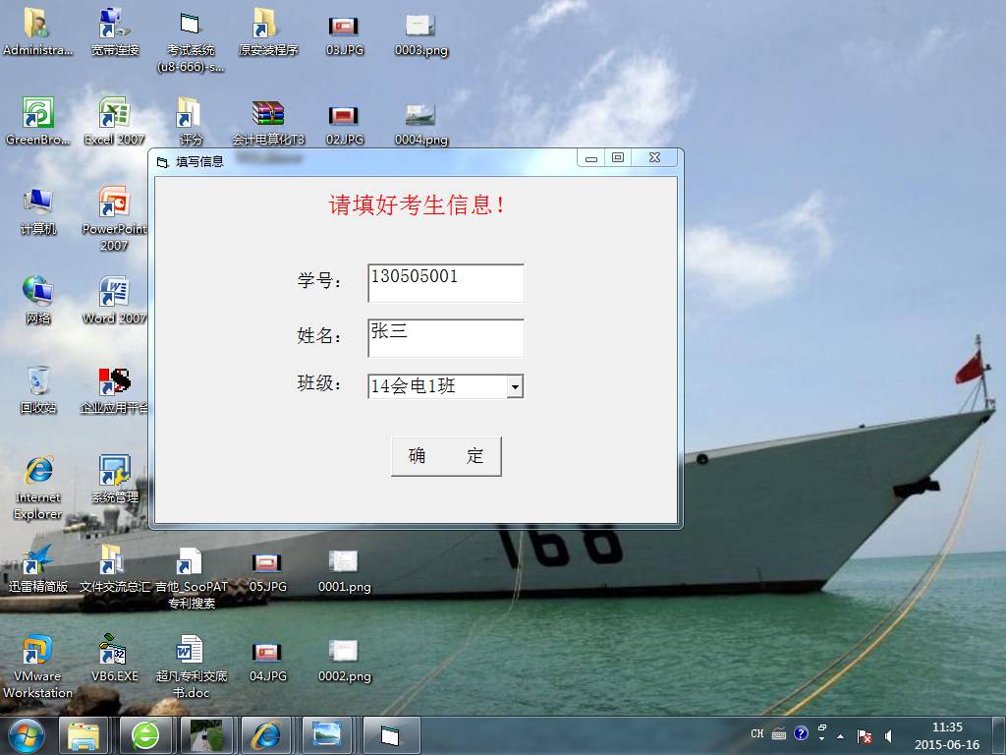Select the GreenBrowser desktop shortcut
The width and height of the screenshot is (1006, 755).
tap(37, 114)
